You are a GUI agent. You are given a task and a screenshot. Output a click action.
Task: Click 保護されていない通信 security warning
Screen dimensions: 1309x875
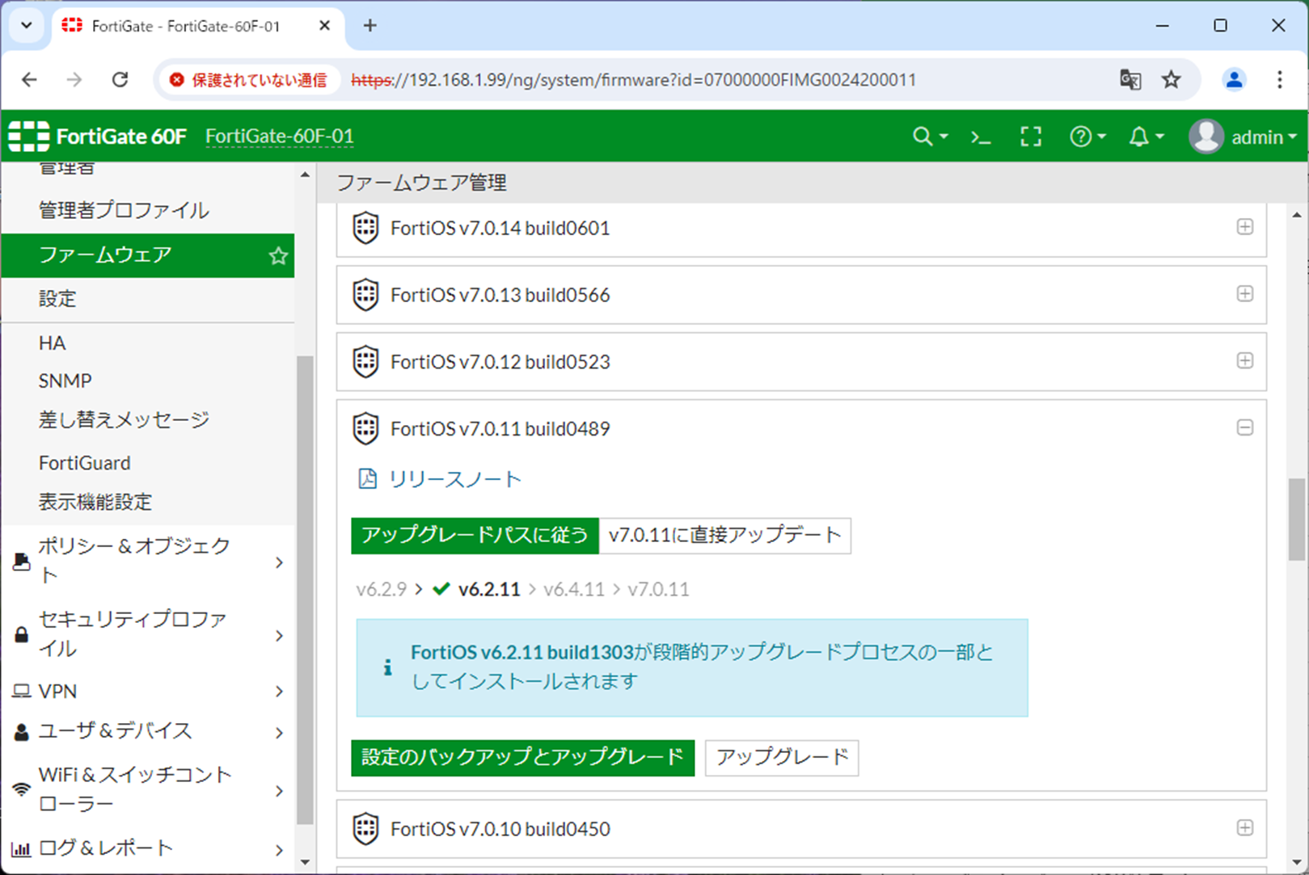[x=248, y=80]
